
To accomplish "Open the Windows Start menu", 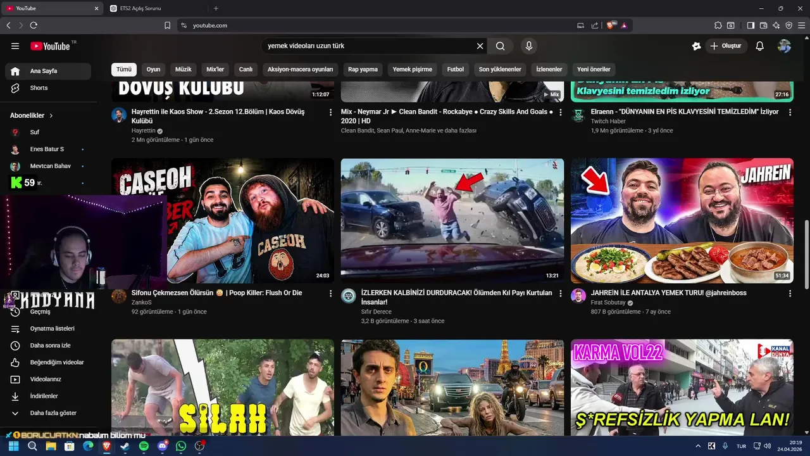I will pyautogui.click(x=13, y=446).
